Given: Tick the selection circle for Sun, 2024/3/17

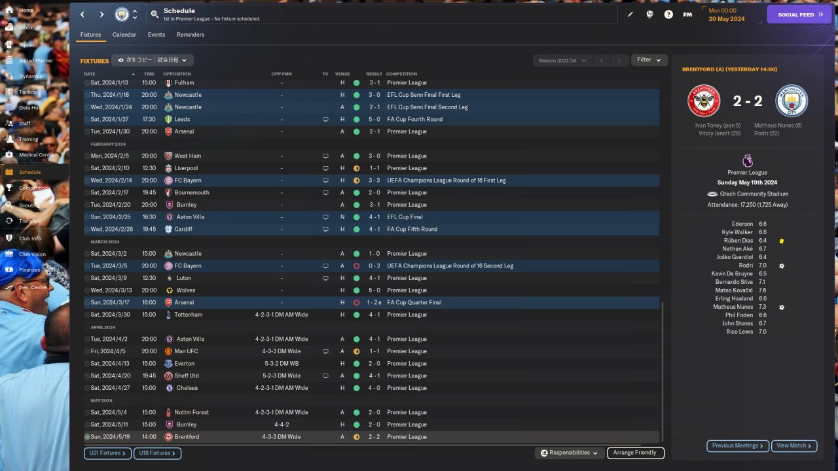Looking at the screenshot, I should pos(87,303).
